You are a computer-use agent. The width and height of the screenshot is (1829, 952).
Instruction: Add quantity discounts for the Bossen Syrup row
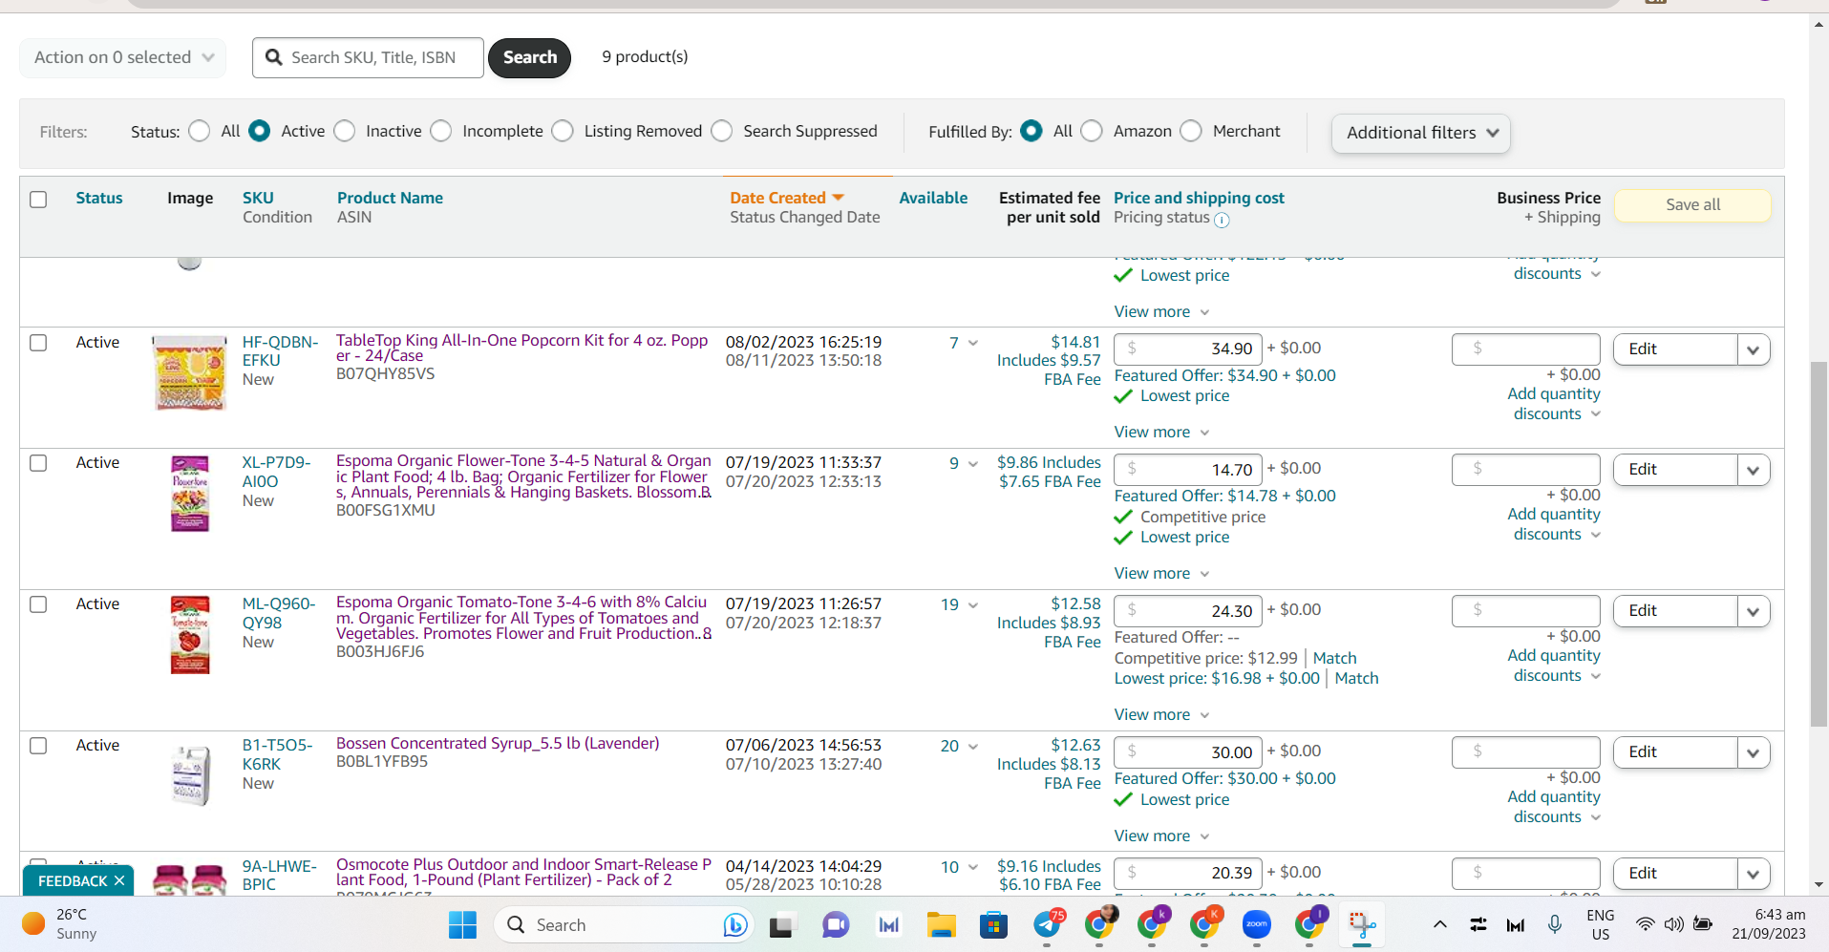pos(1553,807)
